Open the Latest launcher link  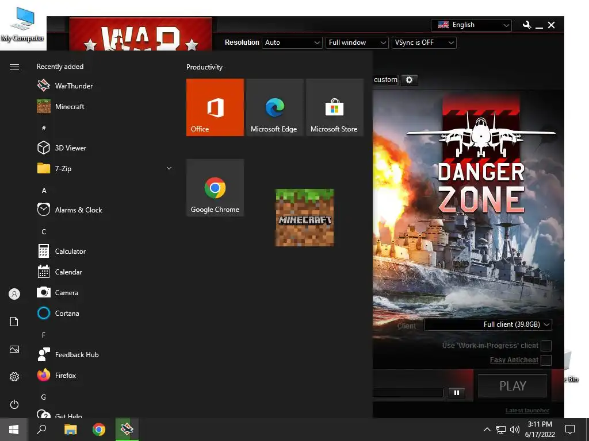coord(527,411)
